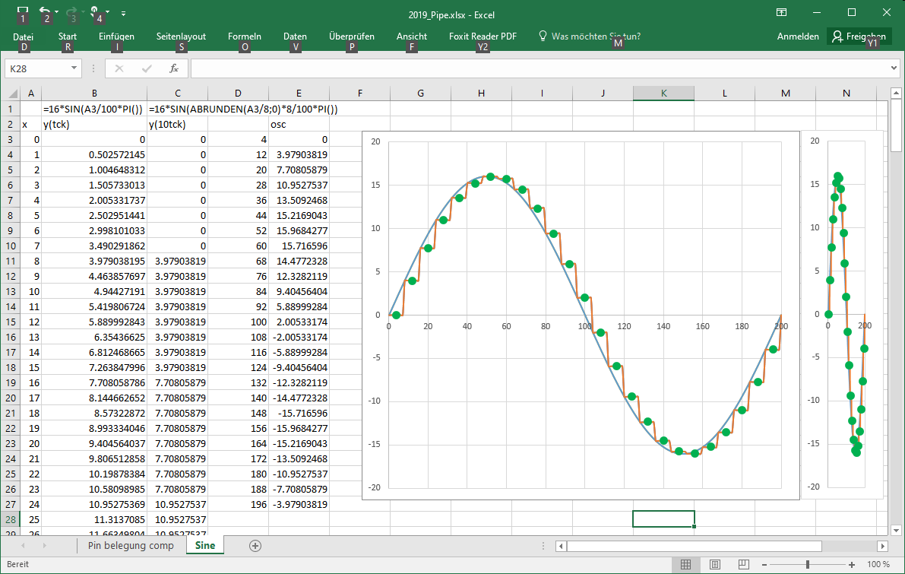Expand the Customize Quick Access Toolbar menu

coord(123,13)
